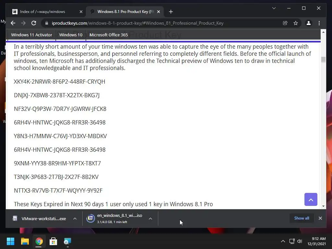Open the Windows 10 menu item
Image resolution: width=332 pixels, height=249 pixels.
tap(71, 35)
